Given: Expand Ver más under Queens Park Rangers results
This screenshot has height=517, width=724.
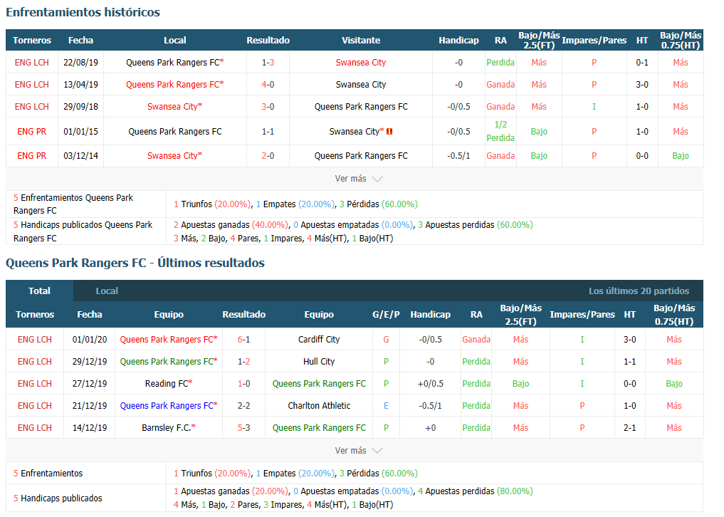Looking at the screenshot, I should coord(358,451).
